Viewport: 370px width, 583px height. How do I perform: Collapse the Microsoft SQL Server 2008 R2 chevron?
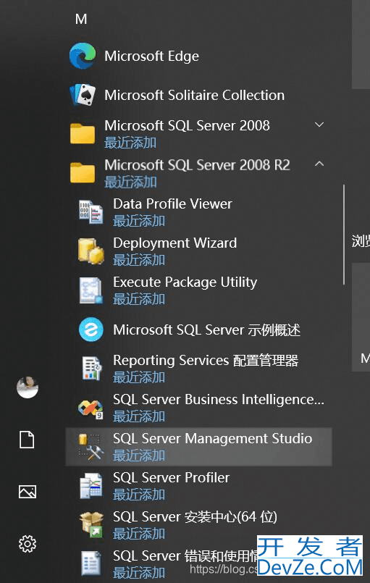(x=319, y=164)
